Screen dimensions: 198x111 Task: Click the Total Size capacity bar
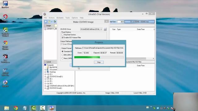140,22
